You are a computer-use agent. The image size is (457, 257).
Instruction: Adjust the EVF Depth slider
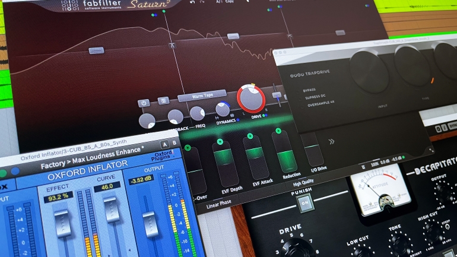225,164
